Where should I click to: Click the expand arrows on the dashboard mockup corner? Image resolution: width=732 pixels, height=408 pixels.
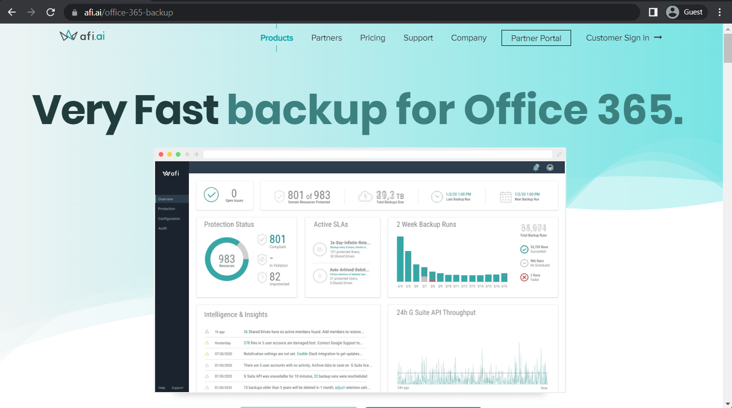point(559,154)
